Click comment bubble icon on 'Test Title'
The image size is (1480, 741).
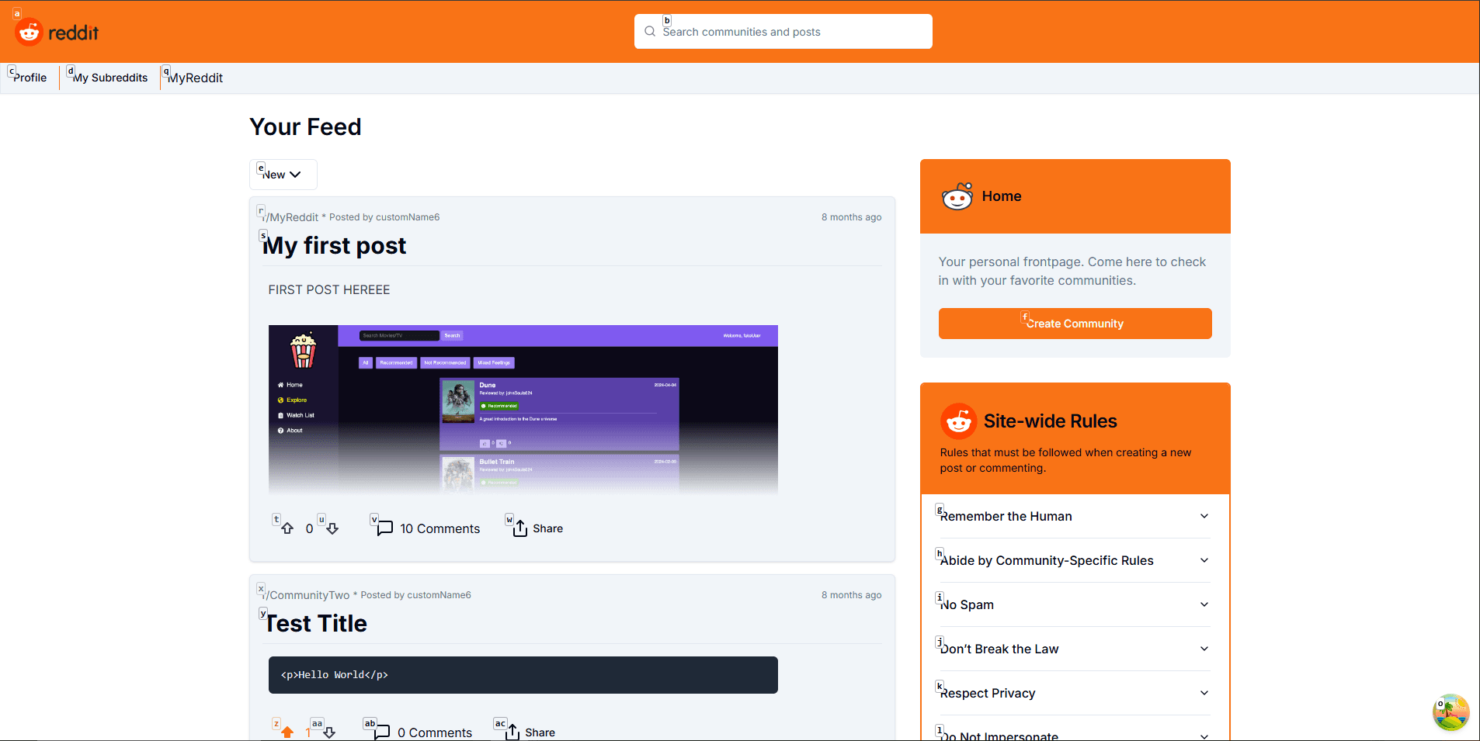point(381,732)
